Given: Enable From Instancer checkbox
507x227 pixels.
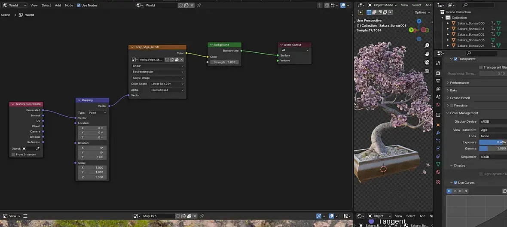Looking at the screenshot, I should coord(13,154).
